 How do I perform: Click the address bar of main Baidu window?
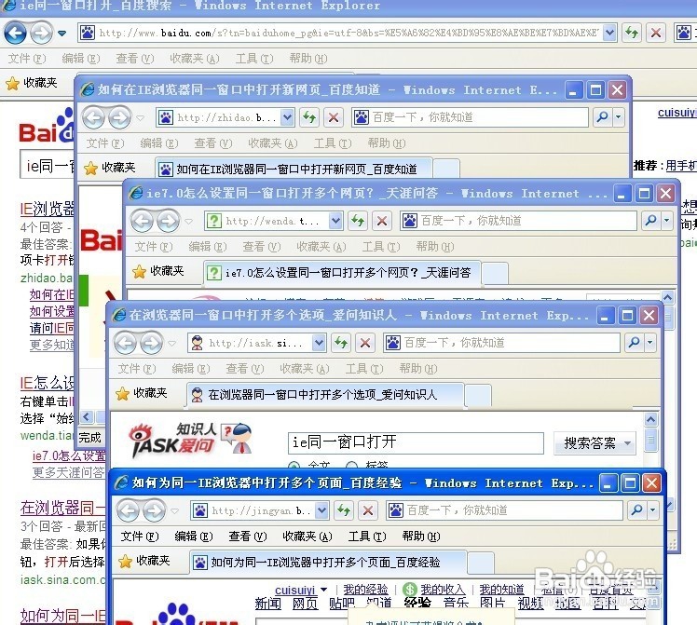[348, 33]
